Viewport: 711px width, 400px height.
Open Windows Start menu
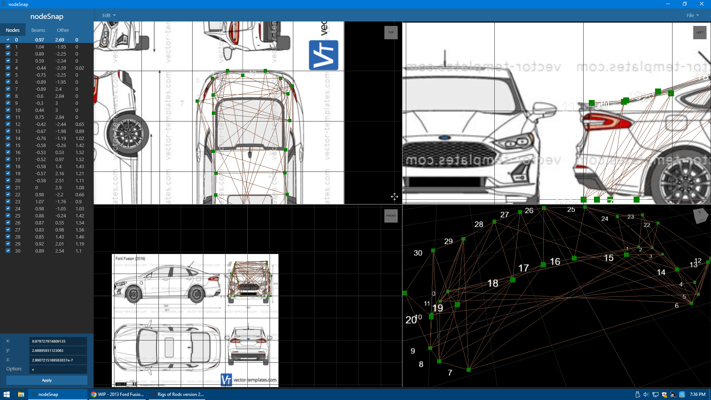[x=7, y=394]
